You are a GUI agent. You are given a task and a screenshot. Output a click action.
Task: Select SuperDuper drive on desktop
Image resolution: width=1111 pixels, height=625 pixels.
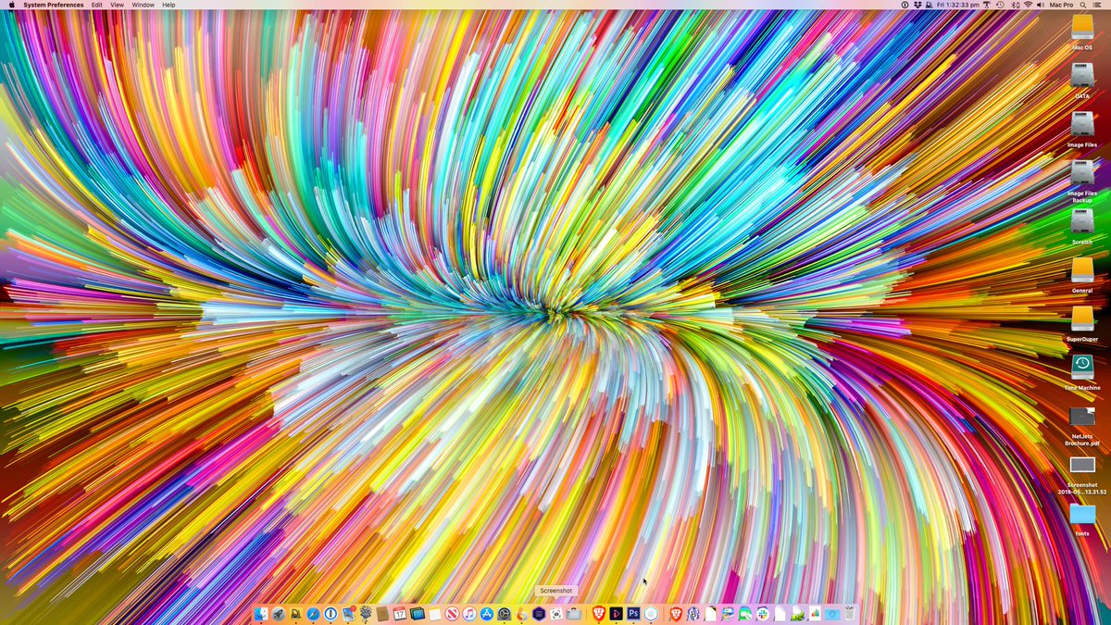(1082, 319)
